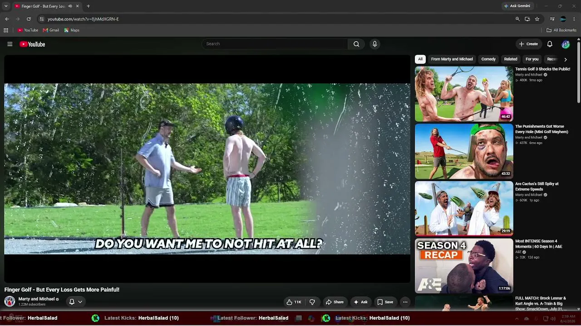This screenshot has height=326, width=581.
Task: Click the Ask button
Action: [361, 302]
